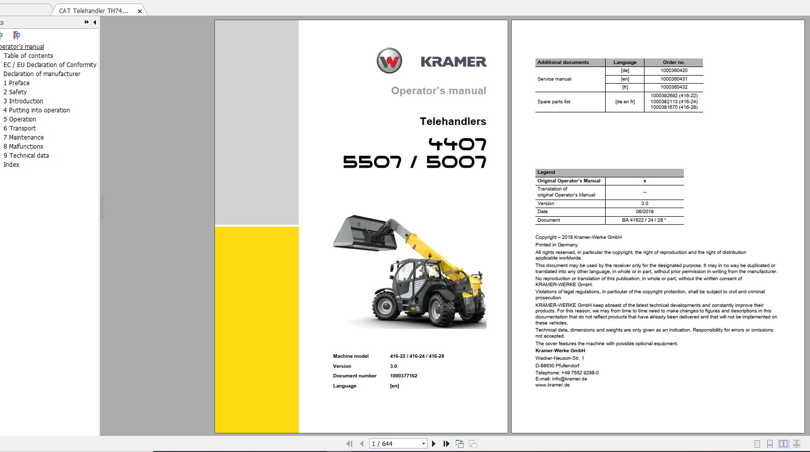Select the CAT Telehandler TH74... tab
This screenshot has width=810, height=452.
94,11
